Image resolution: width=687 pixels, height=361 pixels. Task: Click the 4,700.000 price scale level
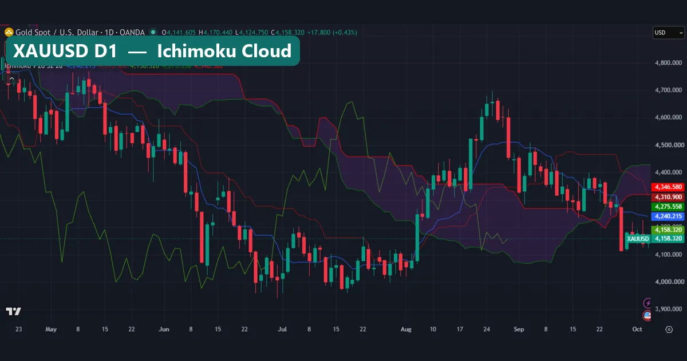pyautogui.click(x=669, y=90)
